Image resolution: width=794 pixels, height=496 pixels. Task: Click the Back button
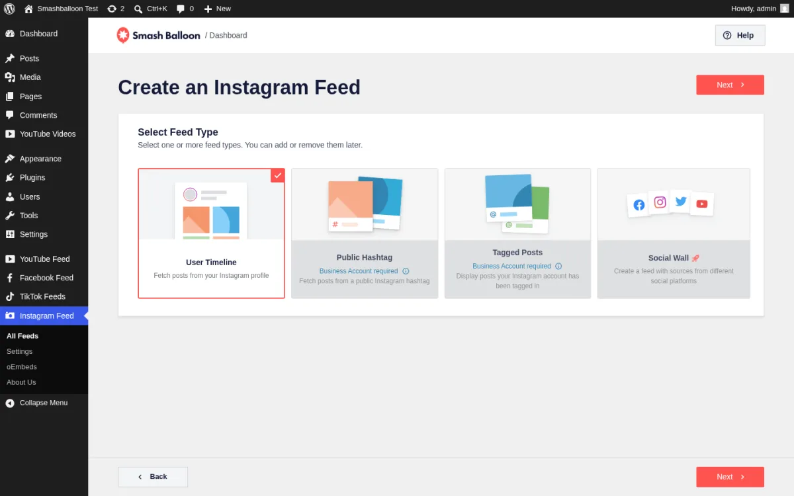click(x=153, y=477)
